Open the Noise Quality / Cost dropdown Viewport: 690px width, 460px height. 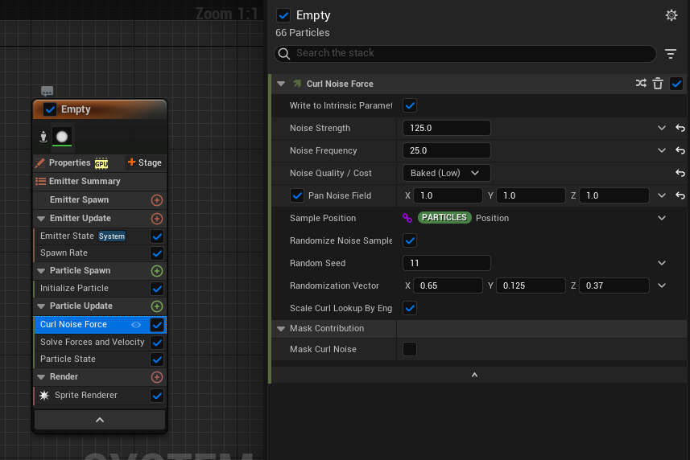(445, 173)
